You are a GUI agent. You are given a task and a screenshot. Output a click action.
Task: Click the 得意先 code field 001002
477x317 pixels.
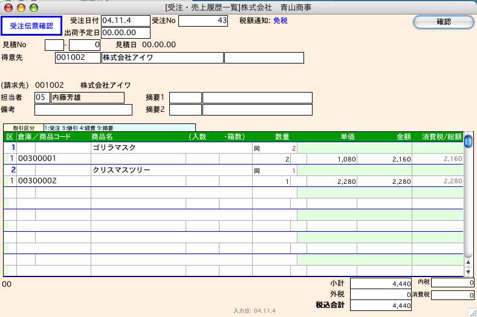pyautogui.click(x=77, y=58)
